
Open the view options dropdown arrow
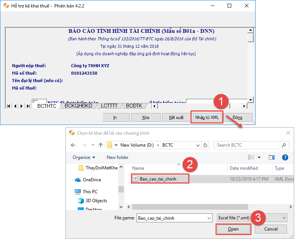coord(259,157)
